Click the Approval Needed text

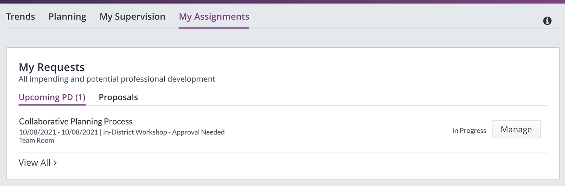199,132
